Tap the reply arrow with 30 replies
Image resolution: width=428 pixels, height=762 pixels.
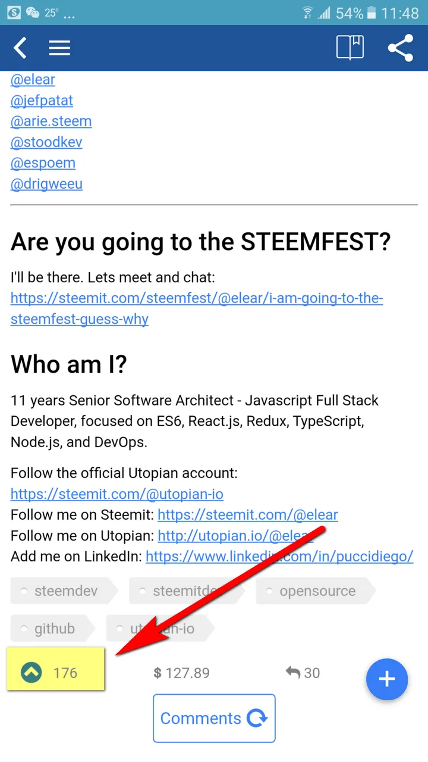click(303, 673)
